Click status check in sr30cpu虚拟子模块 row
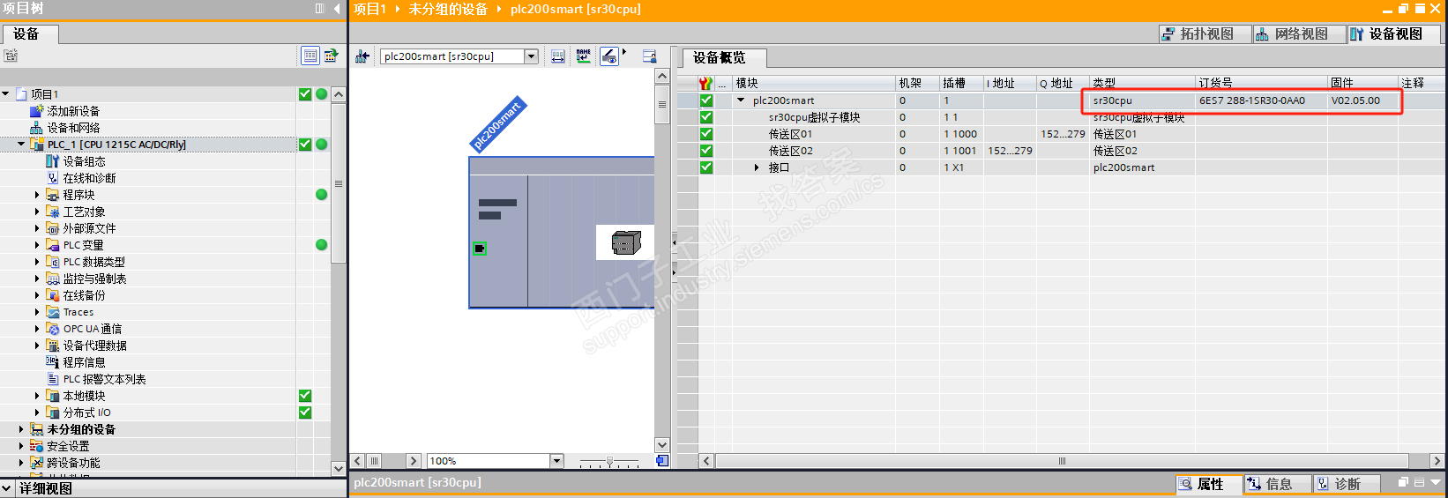 (x=706, y=117)
